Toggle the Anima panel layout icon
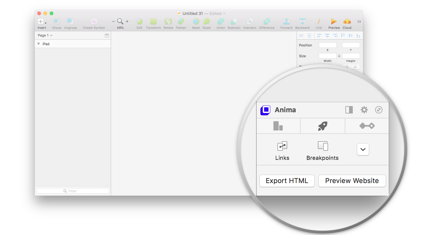 point(349,110)
